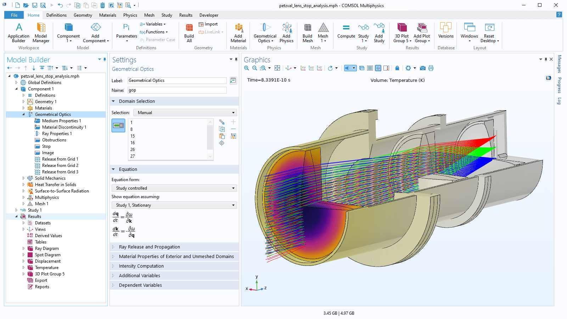Click the Label input field

tap(177, 80)
